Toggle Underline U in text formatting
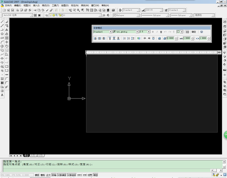Viewport: 227px width, 178px height. [161, 32]
